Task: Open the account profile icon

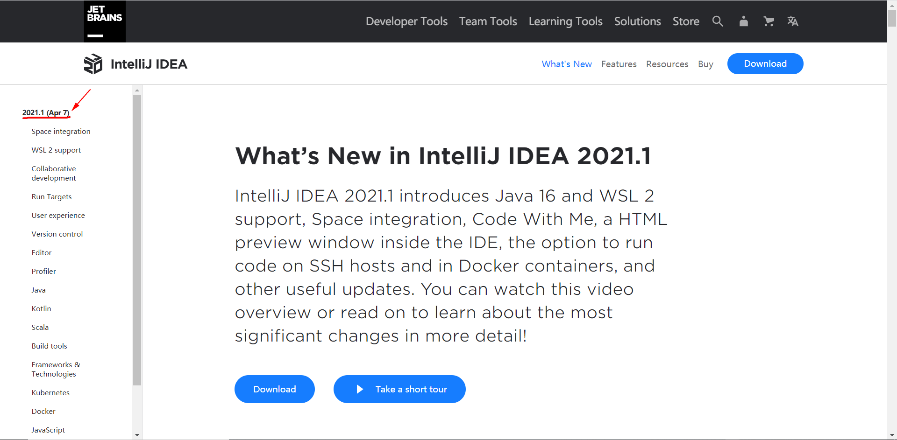Action: 743,21
